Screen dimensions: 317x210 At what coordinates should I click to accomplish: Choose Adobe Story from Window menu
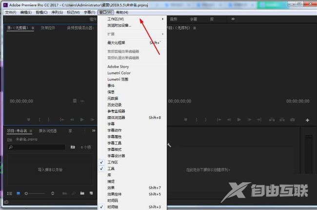132,67
